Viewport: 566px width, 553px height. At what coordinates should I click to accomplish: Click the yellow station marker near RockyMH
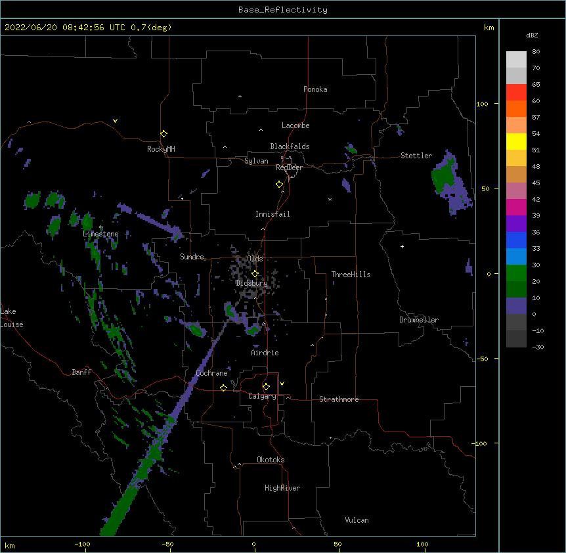[x=164, y=134]
